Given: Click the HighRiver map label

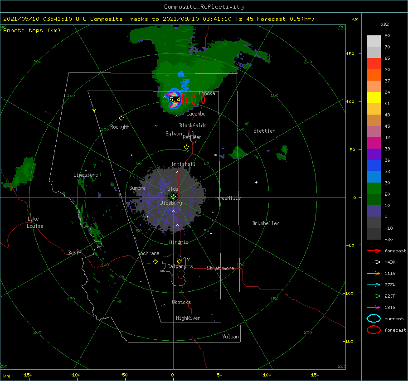Looking at the screenshot, I should point(188,318).
